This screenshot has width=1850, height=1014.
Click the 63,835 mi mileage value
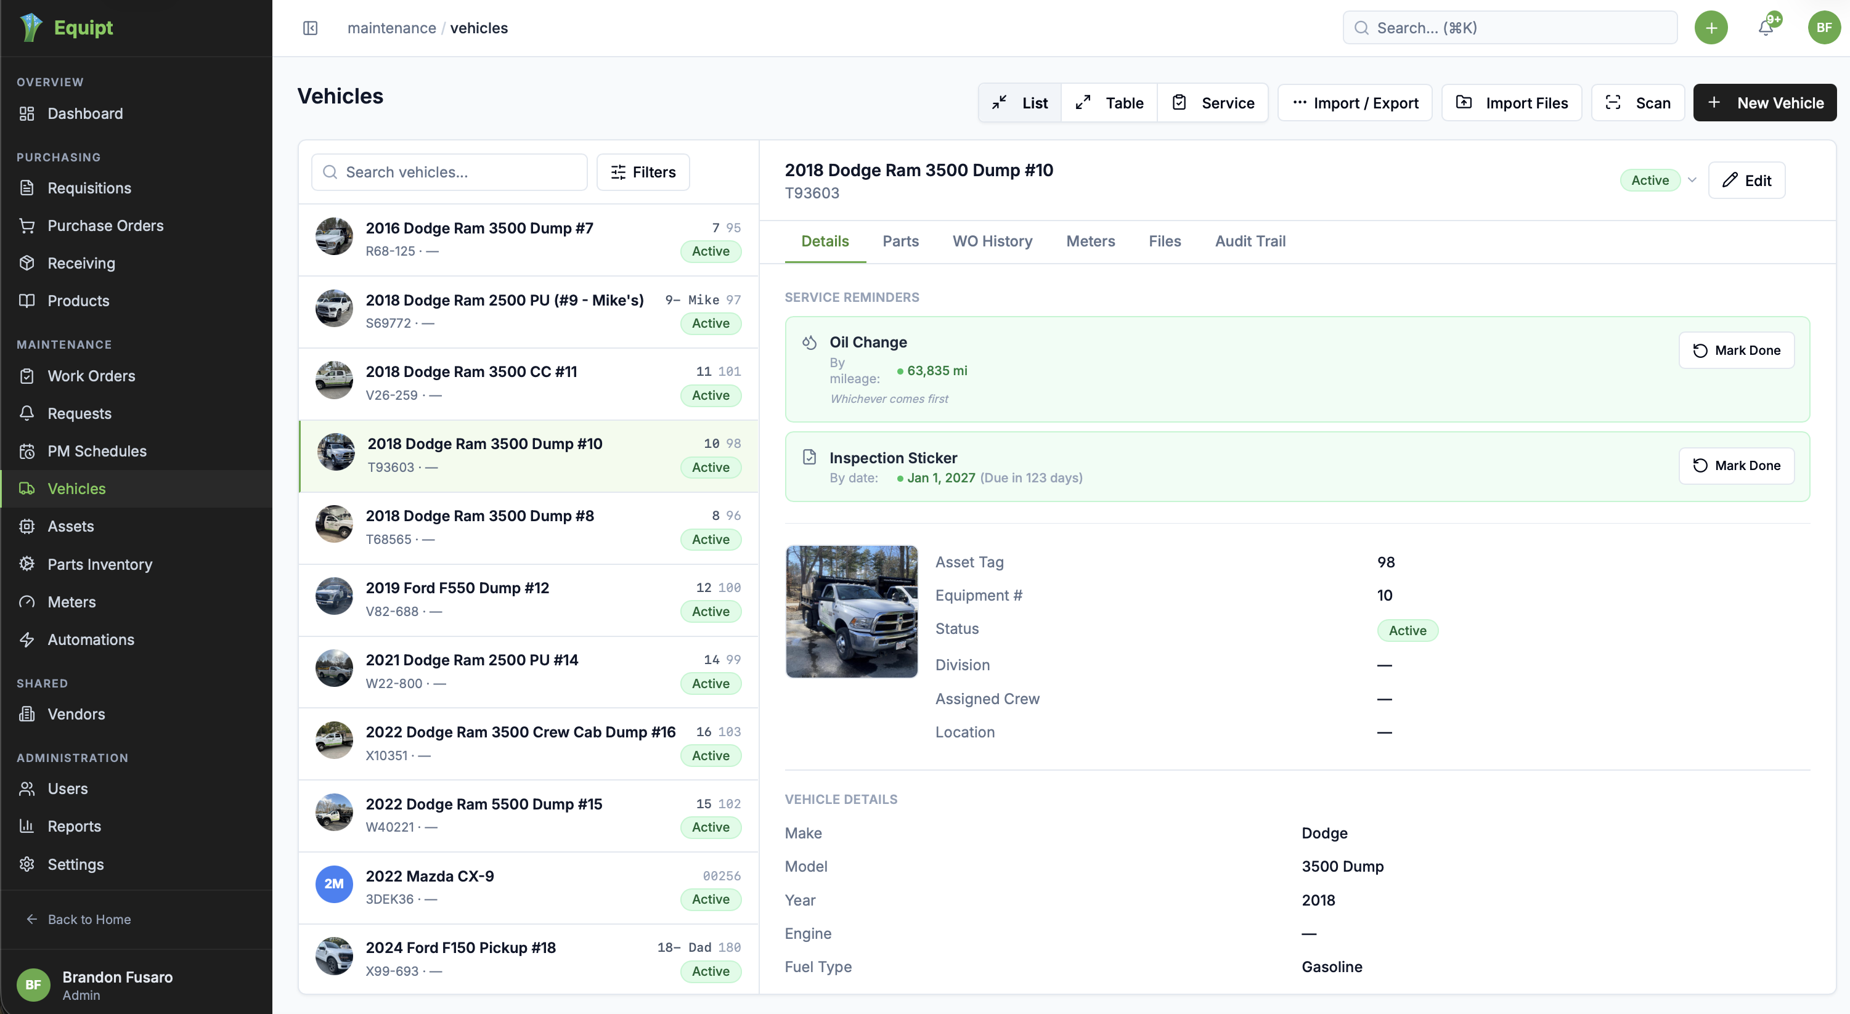pyautogui.click(x=937, y=371)
